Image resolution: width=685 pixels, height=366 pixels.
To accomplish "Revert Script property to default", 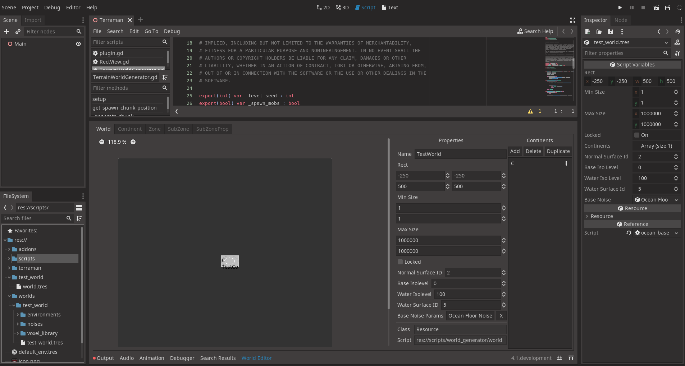I will pos(629,233).
